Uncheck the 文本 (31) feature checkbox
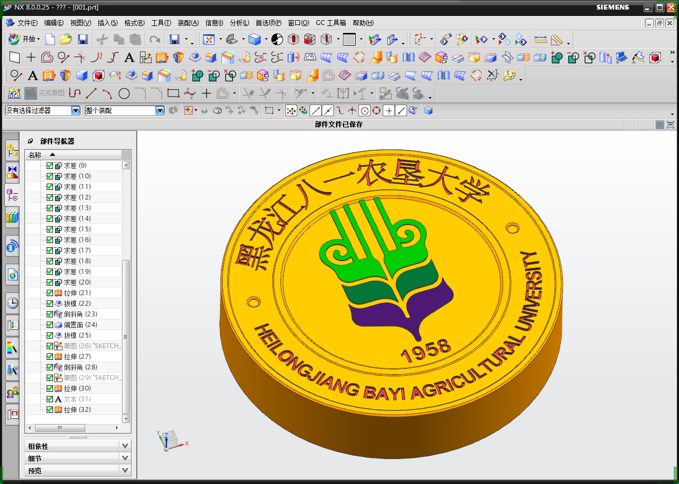Viewport: 679px width, 484px height. [50, 399]
